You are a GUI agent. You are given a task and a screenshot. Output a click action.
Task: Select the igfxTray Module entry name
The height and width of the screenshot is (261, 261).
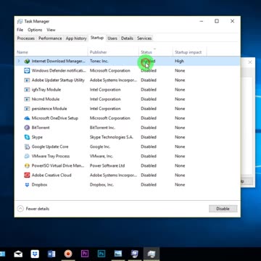click(46, 90)
